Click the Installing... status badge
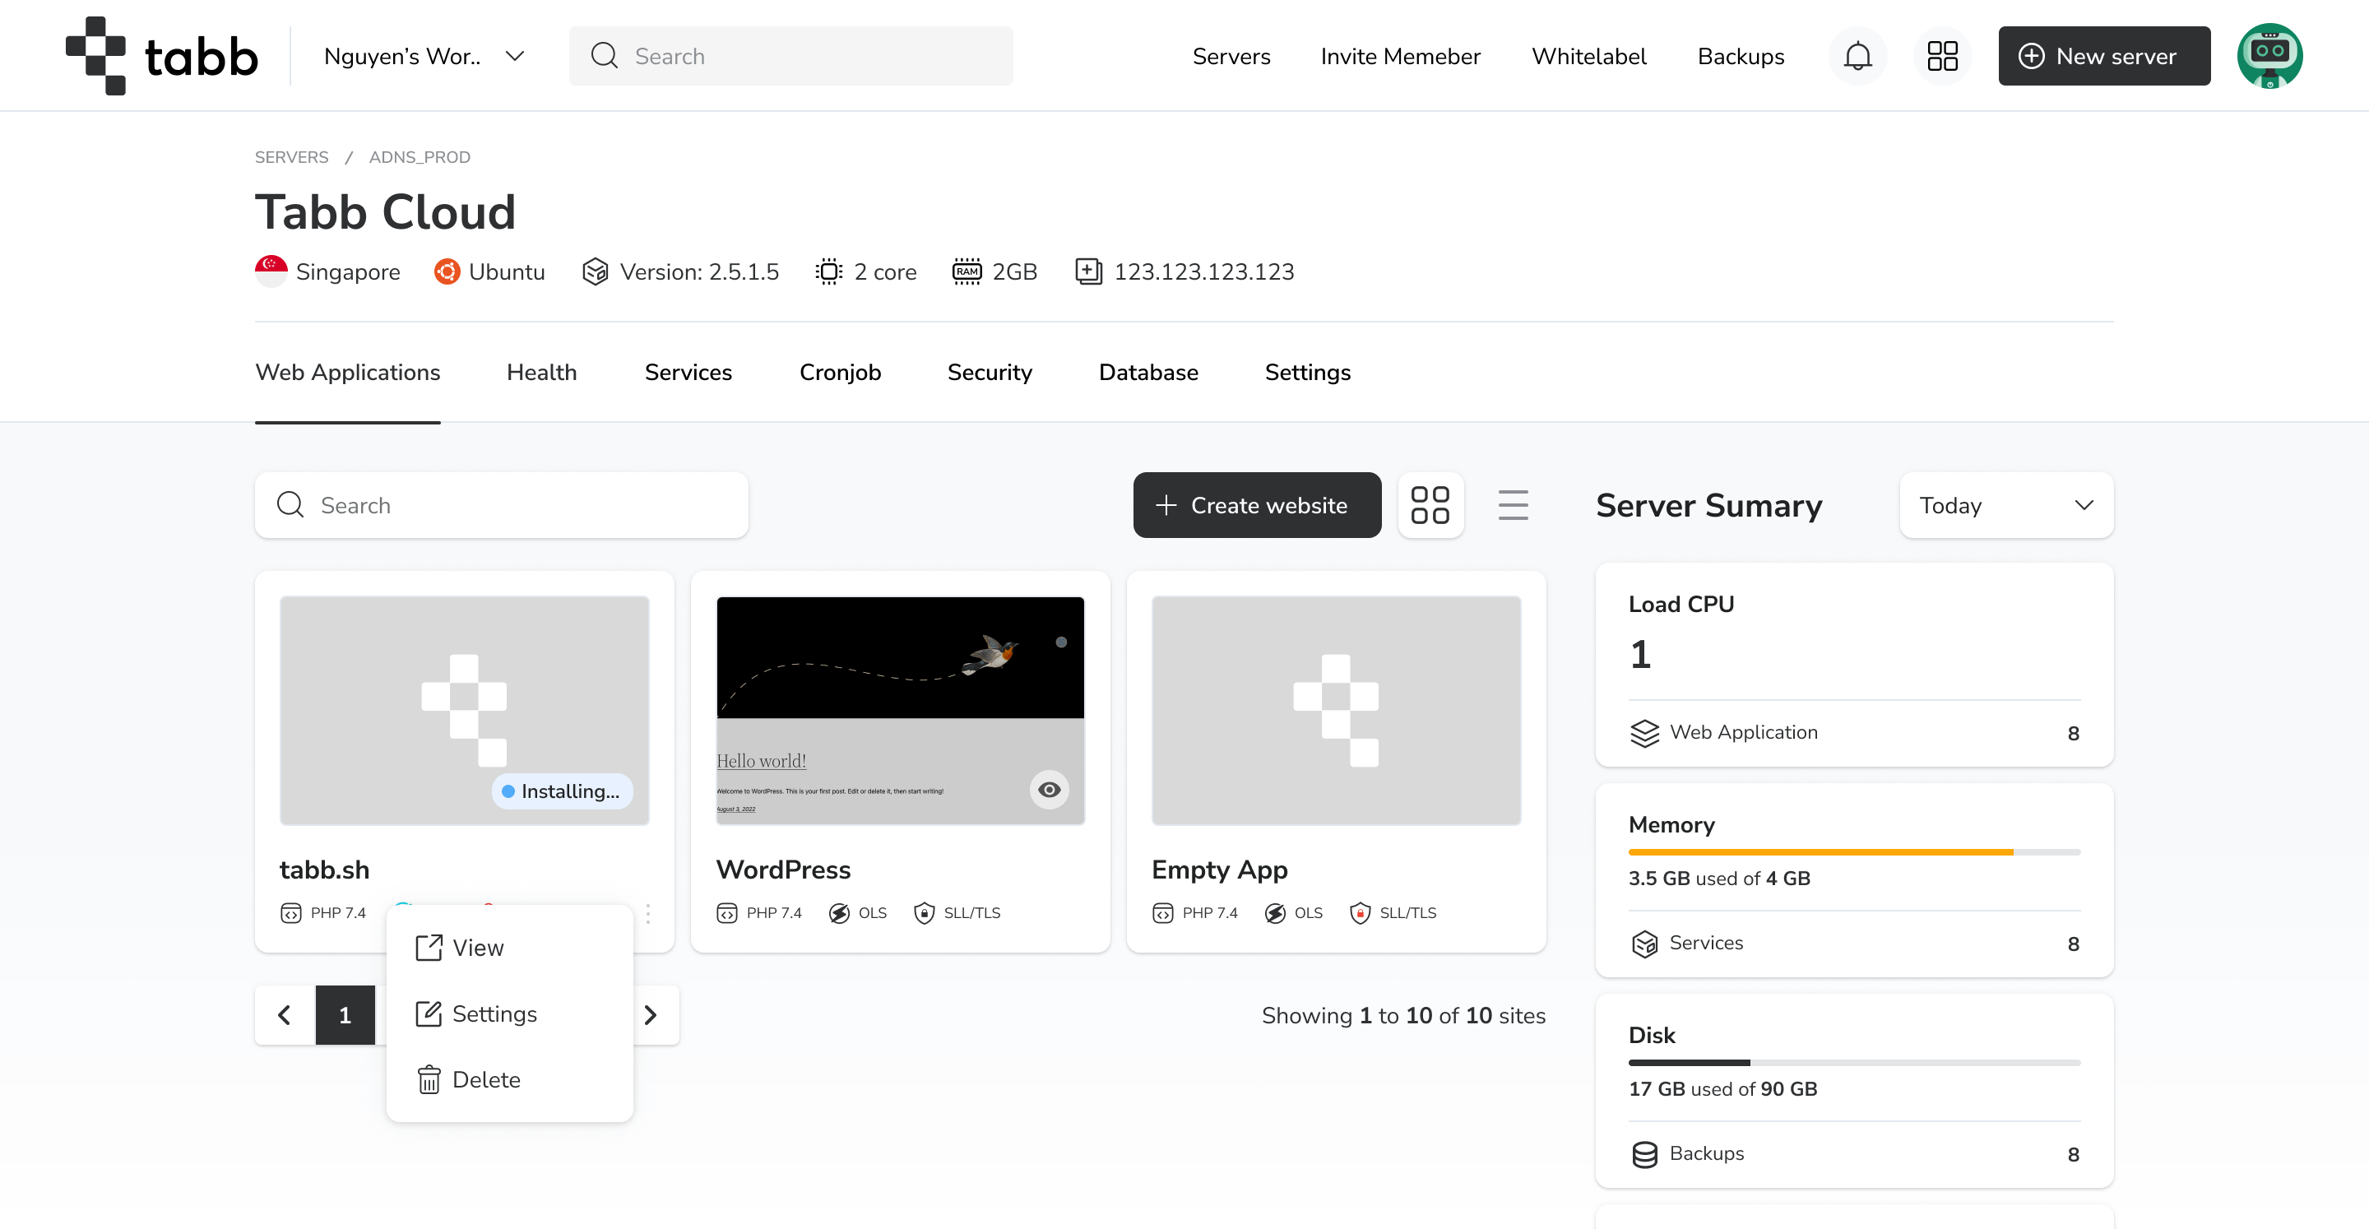The width and height of the screenshot is (2369, 1229). pos(562,791)
